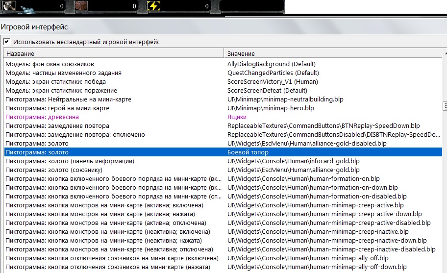Select name 'Пиктограмма: замедление повтора: отключено'

tap(75, 134)
